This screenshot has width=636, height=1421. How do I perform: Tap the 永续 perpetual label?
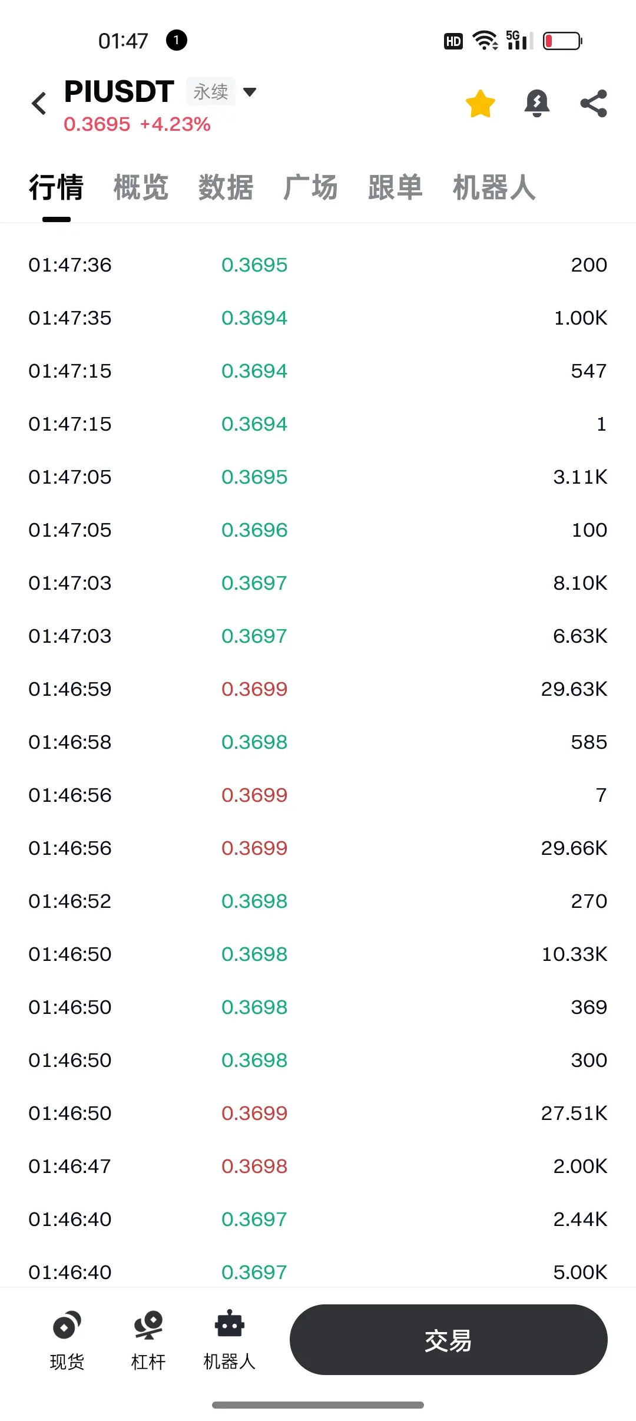pyautogui.click(x=210, y=91)
